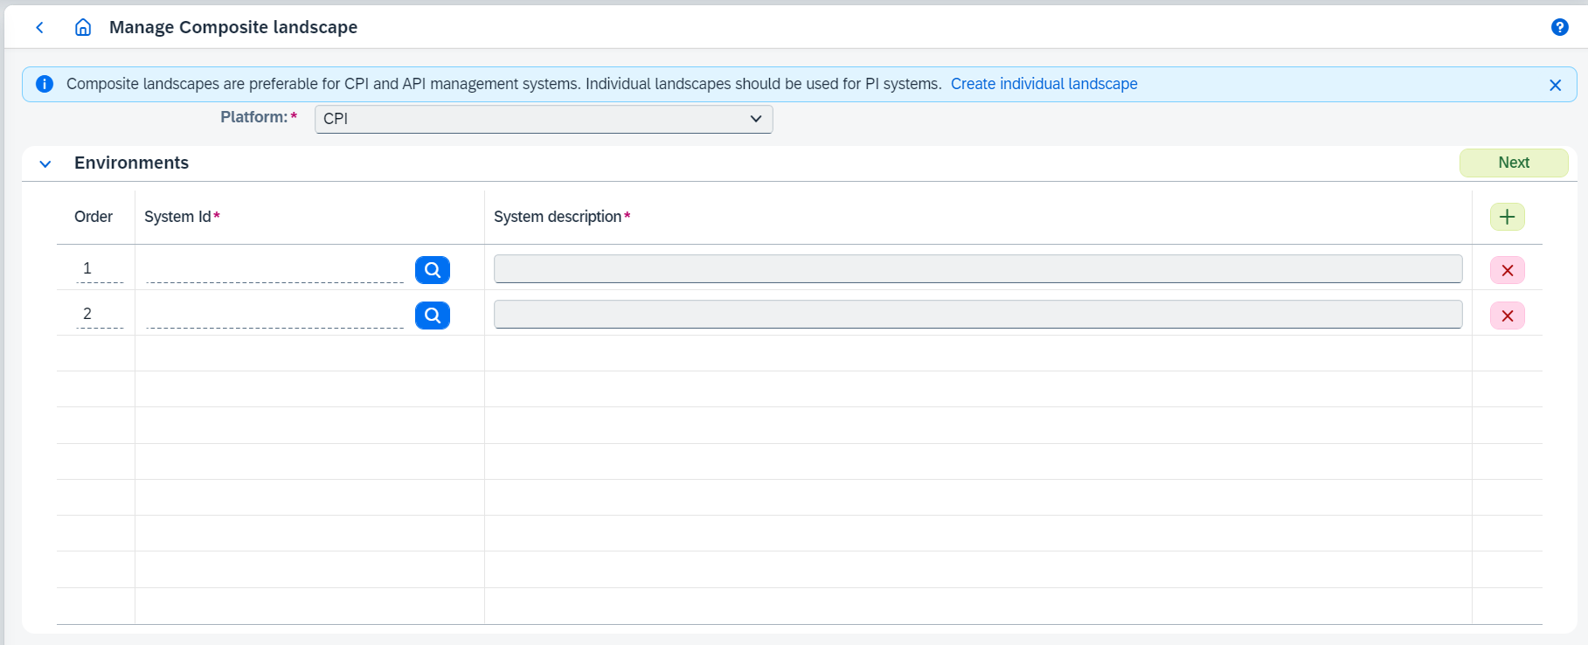Screen dimensions: 1588x645
Task: Click System description field in row 2
Action: point(978,315)
